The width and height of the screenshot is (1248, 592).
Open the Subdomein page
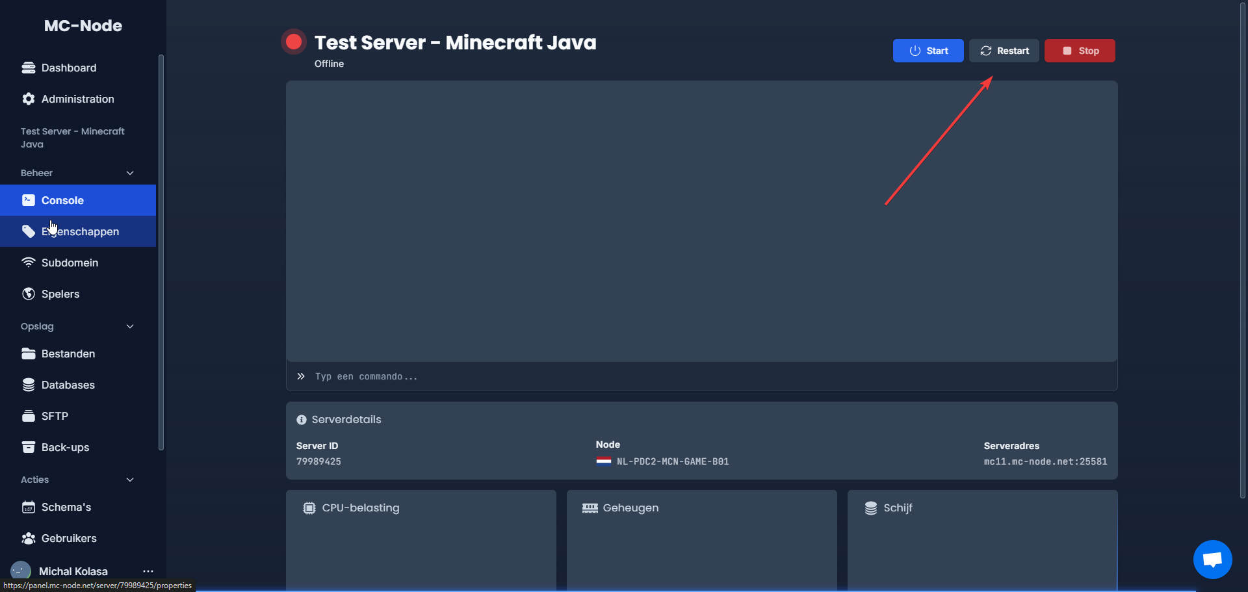[78, 263]
